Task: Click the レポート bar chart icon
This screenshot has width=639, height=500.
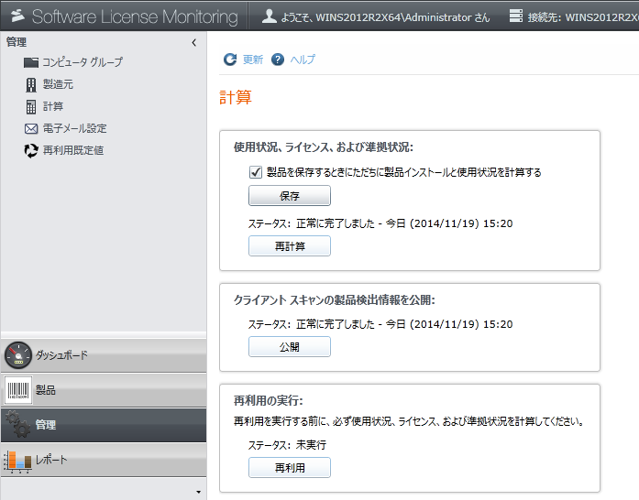Action: (18, 461)
